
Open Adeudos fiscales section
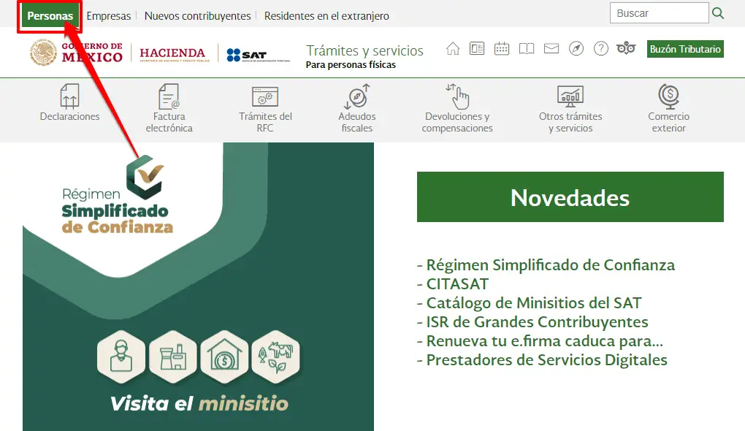357,108
